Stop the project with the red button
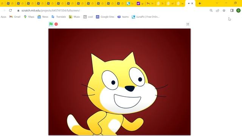This screenshot has height=136, width=242. point(56,24)
